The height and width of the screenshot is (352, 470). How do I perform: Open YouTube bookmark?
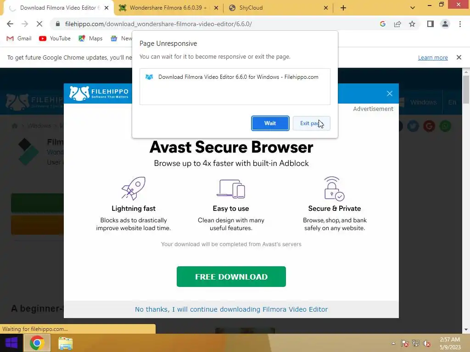(x=55, y=38)
